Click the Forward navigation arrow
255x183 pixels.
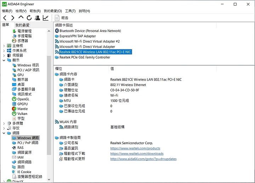13,18
